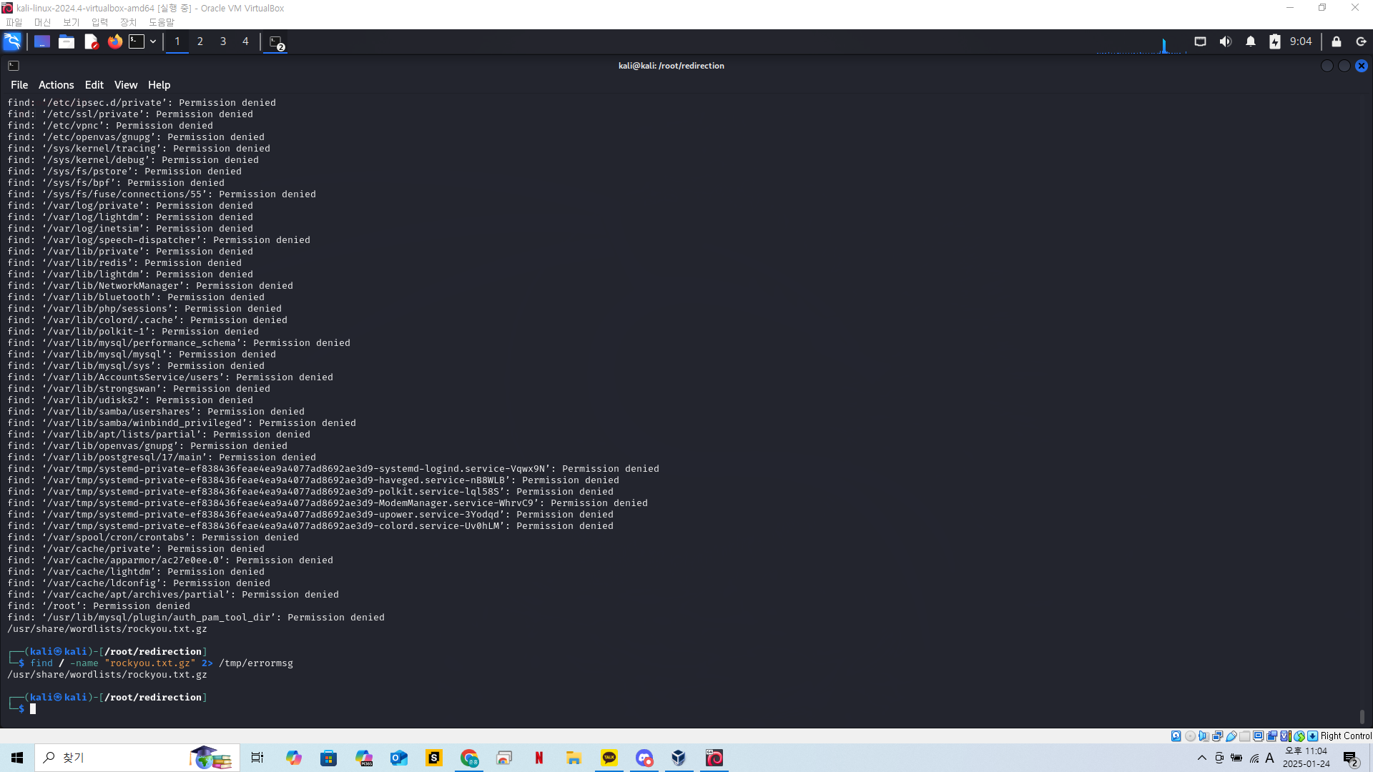The height and width of the screenshot is (772, 1373).
Task: Open the Kali applications menu icon
Action: pos(12,41)
